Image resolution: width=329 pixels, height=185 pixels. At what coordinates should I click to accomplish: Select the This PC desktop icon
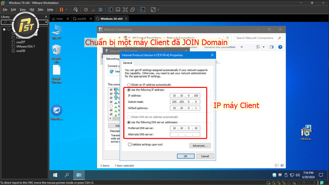pos(57,32)
